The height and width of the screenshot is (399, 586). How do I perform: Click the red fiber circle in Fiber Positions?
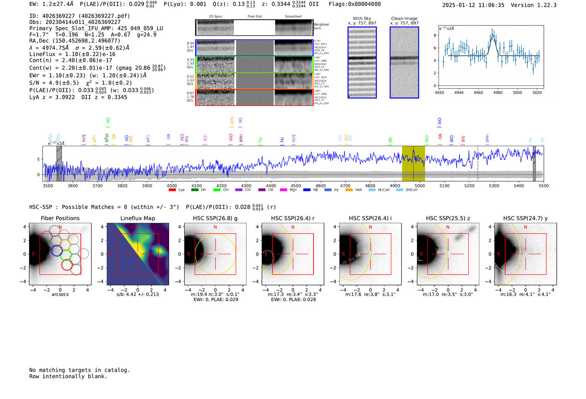[67, 264]
